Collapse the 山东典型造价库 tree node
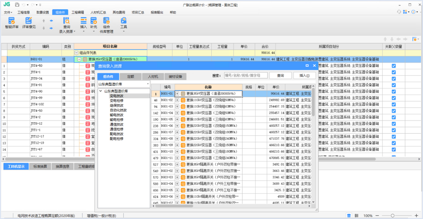Viewport: 423px width, 219px height. [101, 91]
